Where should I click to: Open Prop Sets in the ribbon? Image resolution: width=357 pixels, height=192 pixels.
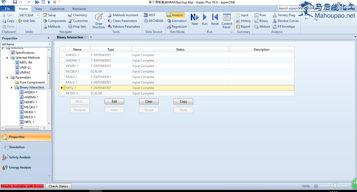click(x=77, y=27)
